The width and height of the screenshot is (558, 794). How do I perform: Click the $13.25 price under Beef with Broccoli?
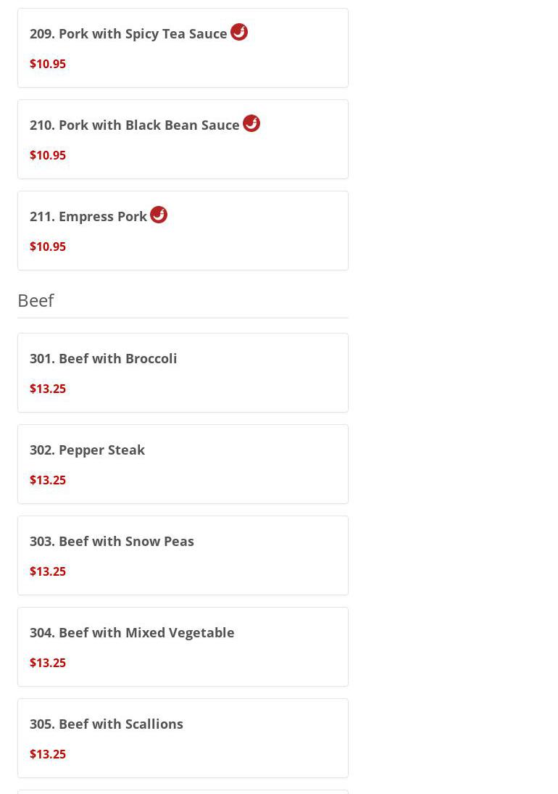(48, 389)
